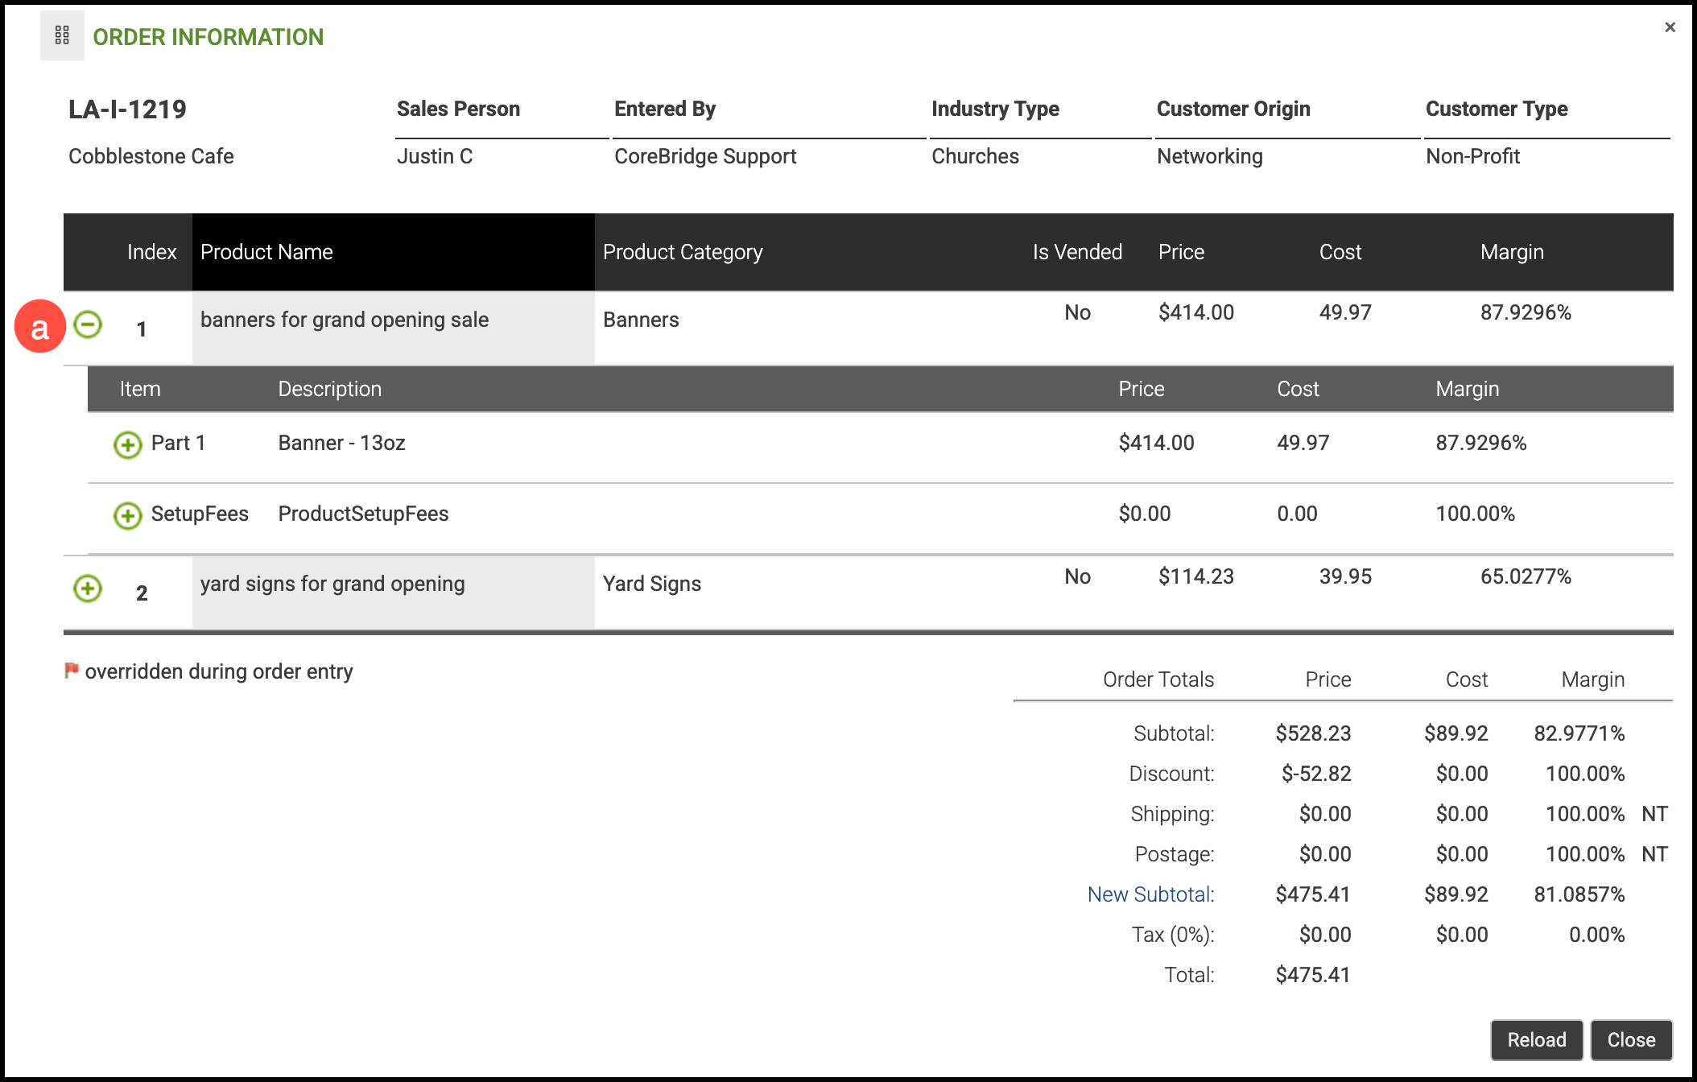Collapse product row 1 with the minus icon
This screenshot has width=1697, height=1082.
(88, 325)
